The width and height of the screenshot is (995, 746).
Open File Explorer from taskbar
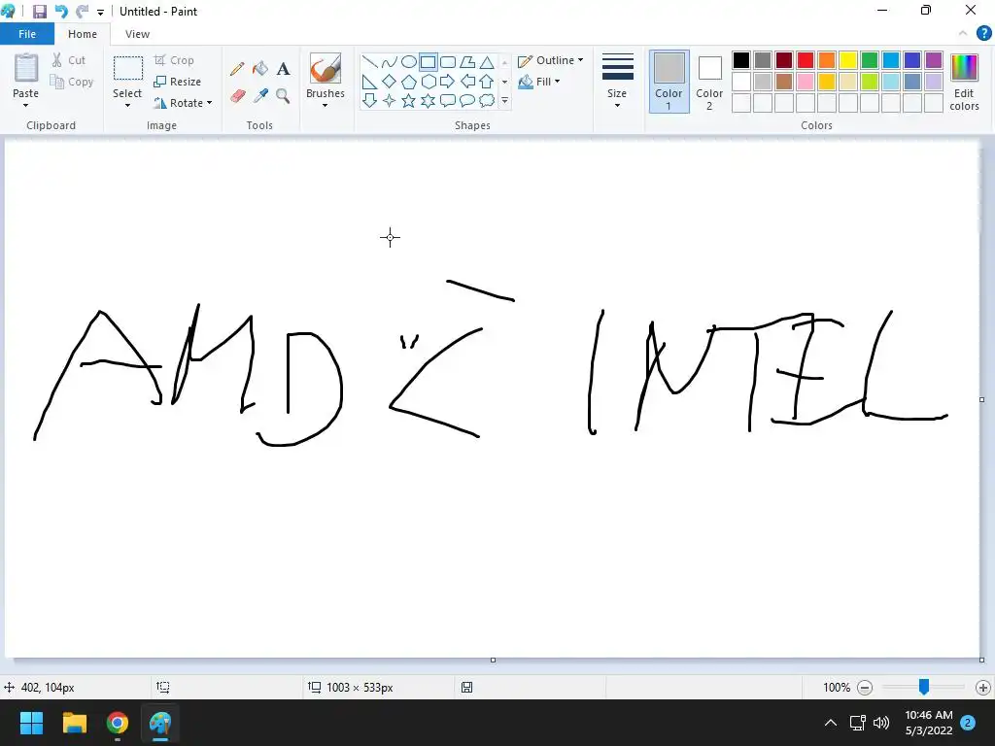click(74, 723)
